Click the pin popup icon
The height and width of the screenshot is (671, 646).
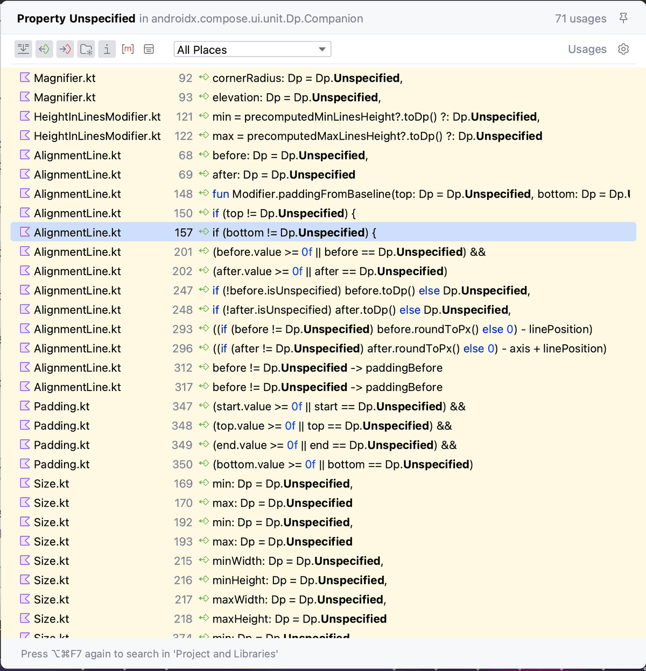[x=623, y=18]
